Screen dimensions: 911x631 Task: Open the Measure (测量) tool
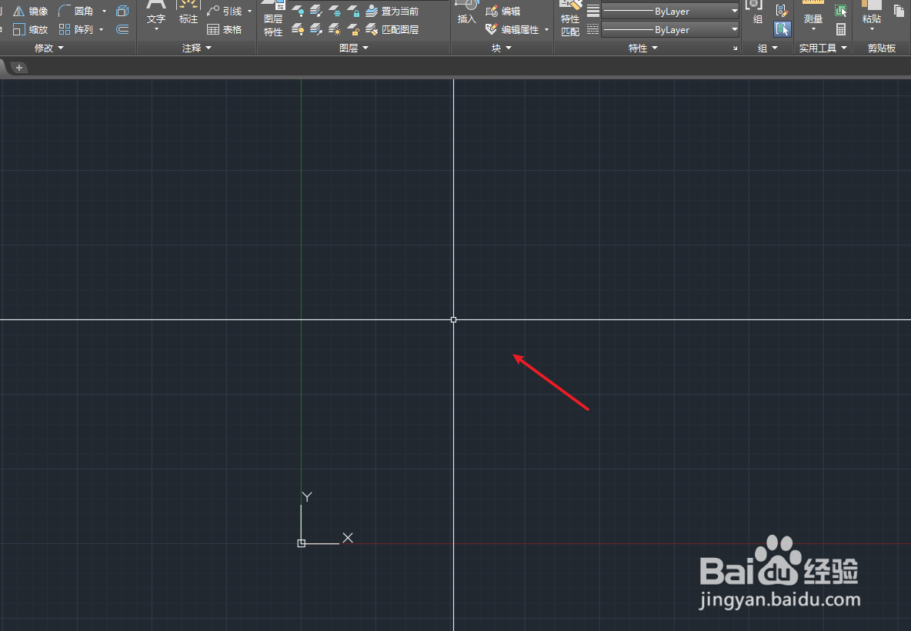(813, 13)
